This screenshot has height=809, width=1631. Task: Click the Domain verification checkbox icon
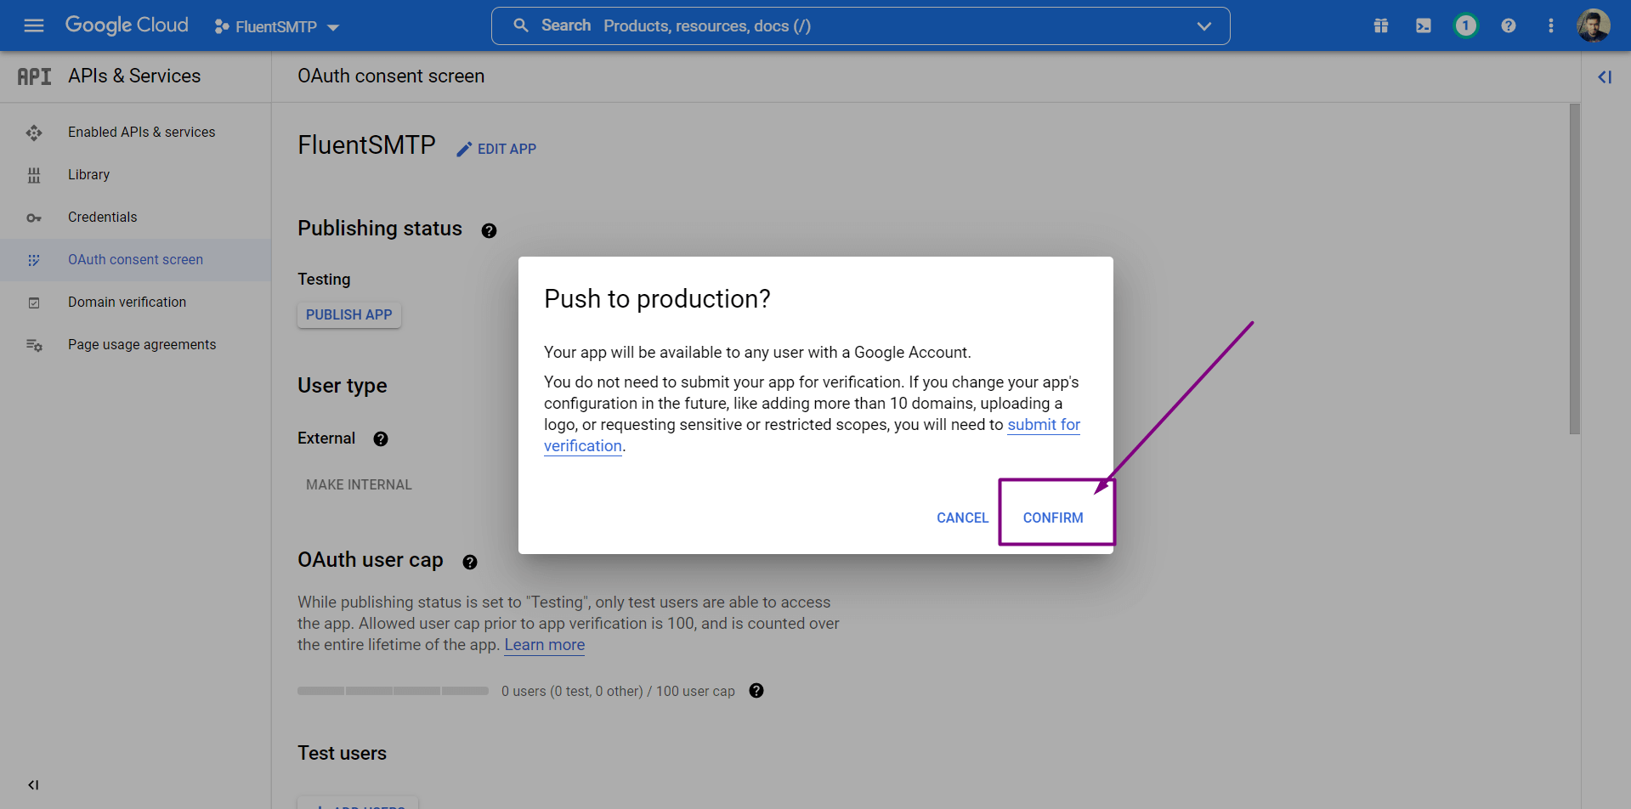(34, 303)
